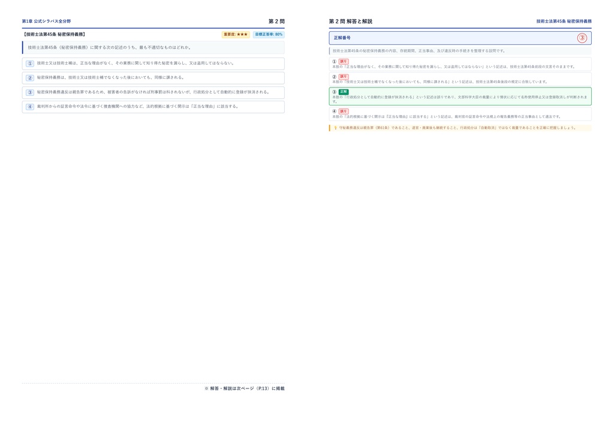Click option text 裁判所からの証言命令や法令に基づく

coord(139,107)
